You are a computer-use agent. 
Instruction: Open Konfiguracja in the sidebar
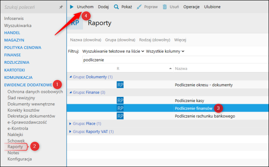tap(20, 159)
